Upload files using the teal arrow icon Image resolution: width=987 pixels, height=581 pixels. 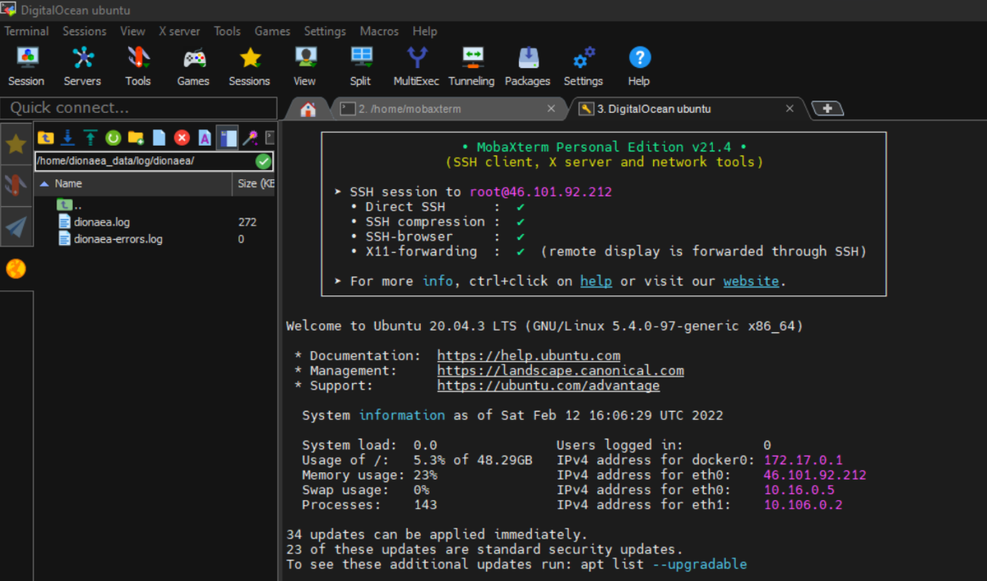pyautogui.click(x=90, y=137)
